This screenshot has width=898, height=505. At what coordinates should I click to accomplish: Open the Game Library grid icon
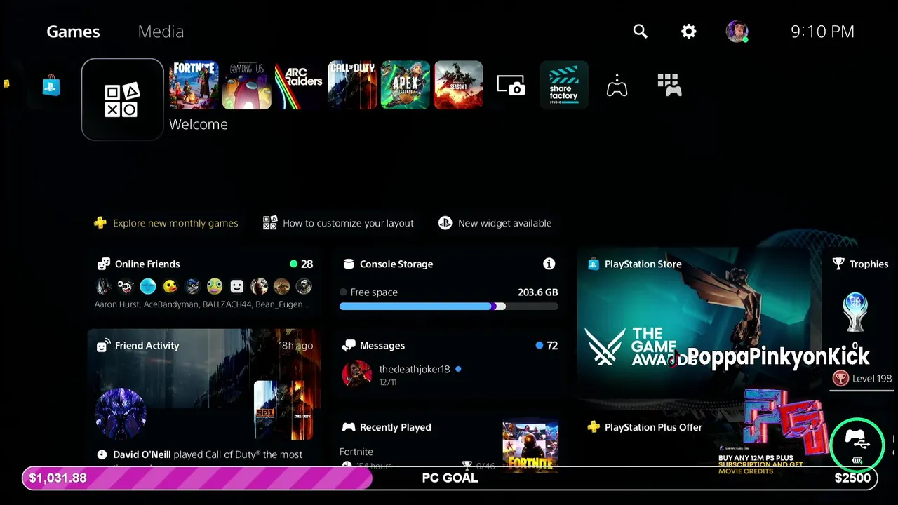point(669,85)
